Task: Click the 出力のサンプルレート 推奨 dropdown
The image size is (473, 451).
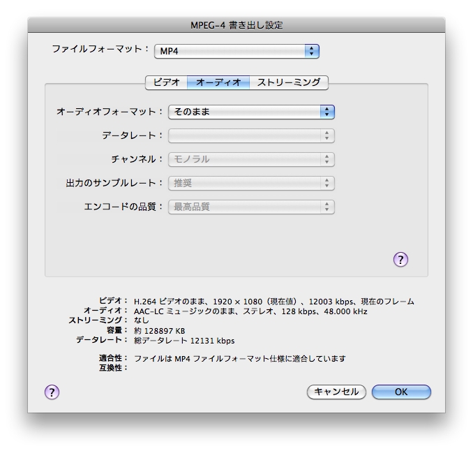Action: [251, 183]
